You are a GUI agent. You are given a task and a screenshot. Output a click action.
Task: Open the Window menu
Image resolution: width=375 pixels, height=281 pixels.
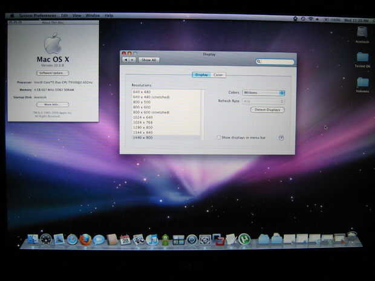93,16
